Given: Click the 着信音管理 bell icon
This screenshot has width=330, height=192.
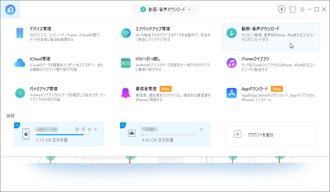Looking at the screenshot, I should (x=126, y=93).
